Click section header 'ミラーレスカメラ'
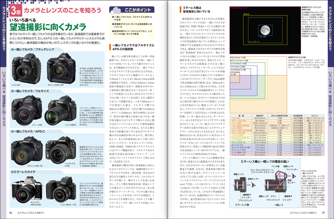 coord(24,172)
